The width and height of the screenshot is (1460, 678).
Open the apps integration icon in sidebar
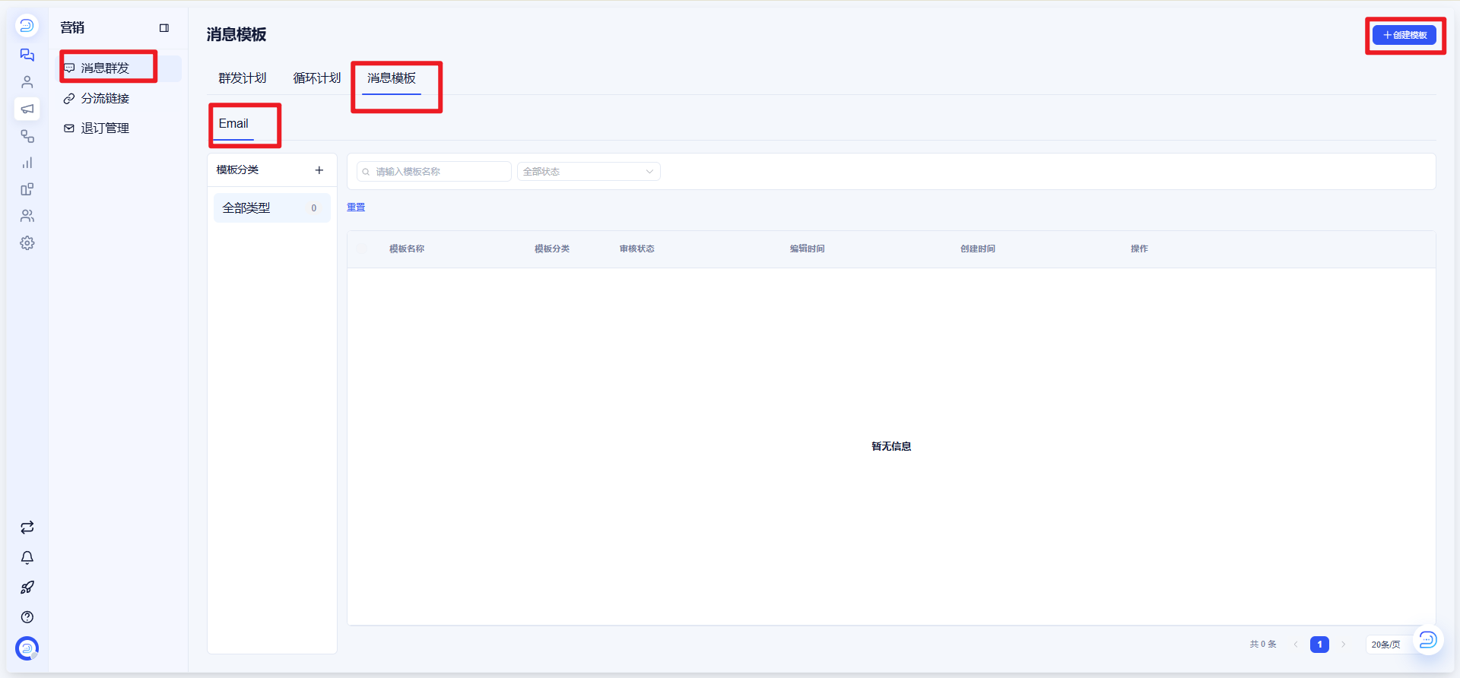pyautogui.click(x=27, y=189)
